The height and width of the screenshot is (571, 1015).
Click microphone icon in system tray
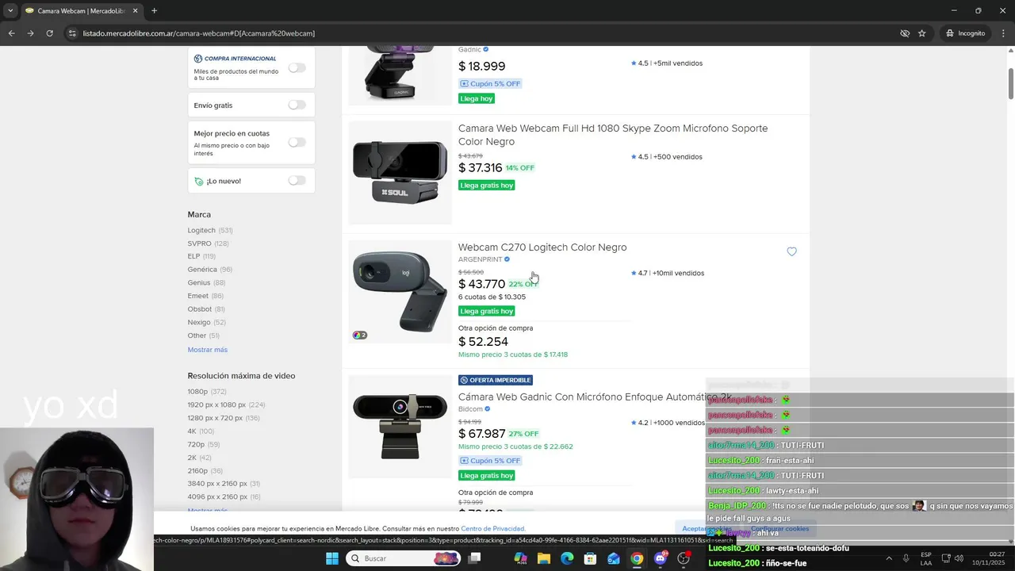(x=906, y=558)
